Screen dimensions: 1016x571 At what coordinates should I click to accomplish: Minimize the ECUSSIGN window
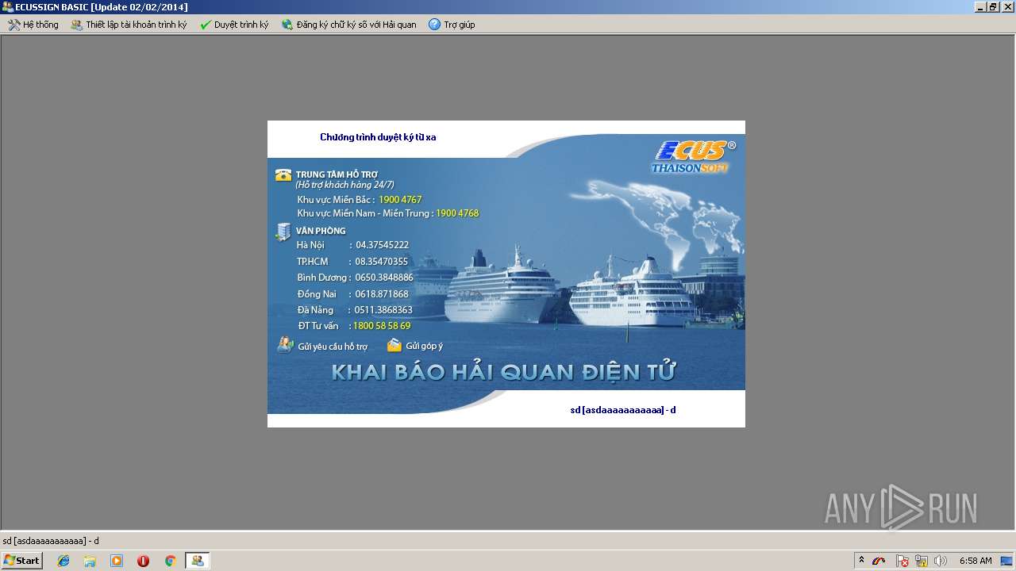click(x=980, y=7)
